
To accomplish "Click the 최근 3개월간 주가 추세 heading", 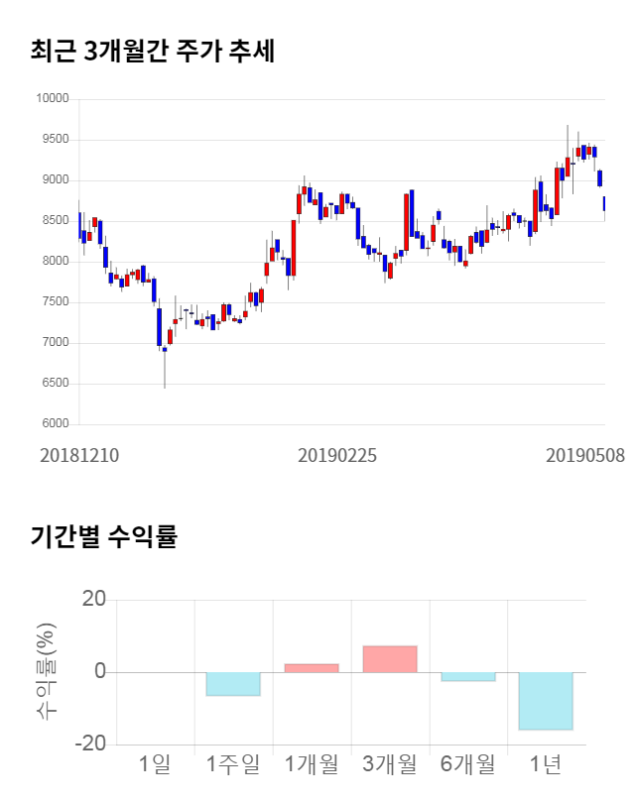I will pyautogui.click(x=153, y=51).
